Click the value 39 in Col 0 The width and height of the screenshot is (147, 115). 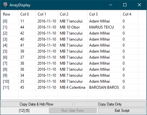[22, 51]
